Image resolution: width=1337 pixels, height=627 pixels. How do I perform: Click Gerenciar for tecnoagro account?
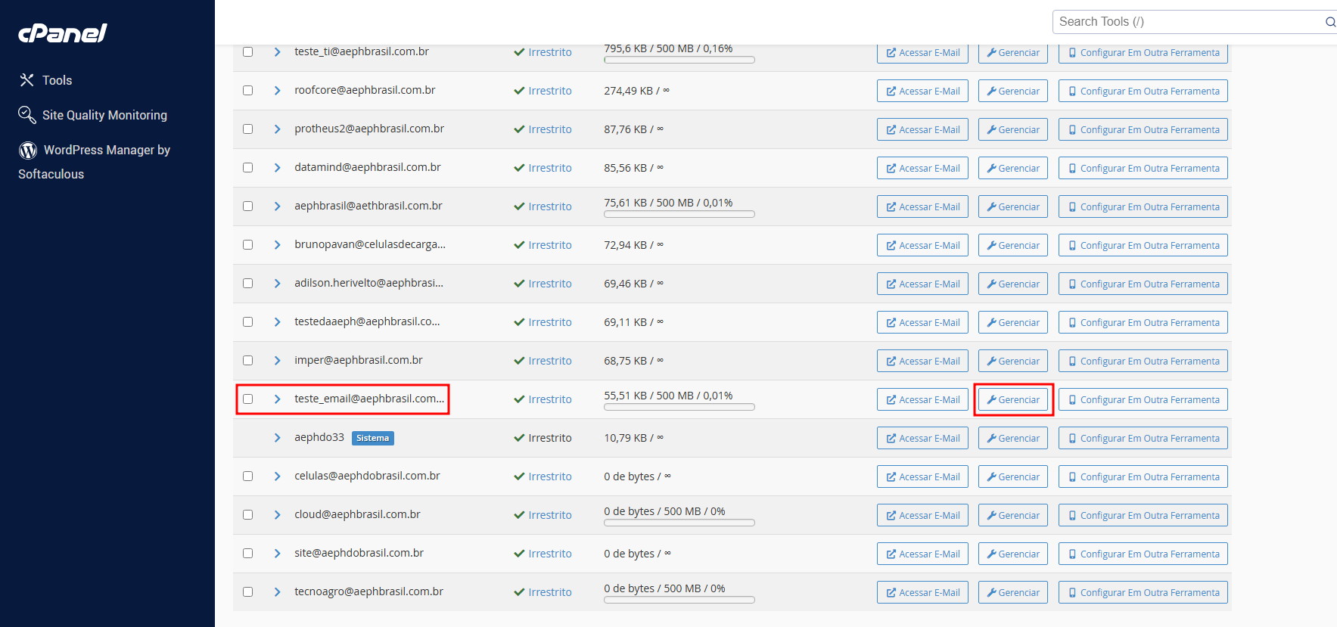click(x=1013, y=592)
